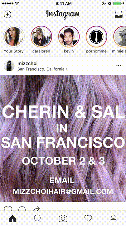This screenshot has width=126, height=226.
Task: Like the post with heart icon
Action: pyautogui.click(x=8, y=208)
